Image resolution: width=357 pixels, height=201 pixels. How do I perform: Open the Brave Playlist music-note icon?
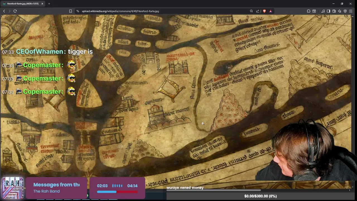click(x=323, y=11)
